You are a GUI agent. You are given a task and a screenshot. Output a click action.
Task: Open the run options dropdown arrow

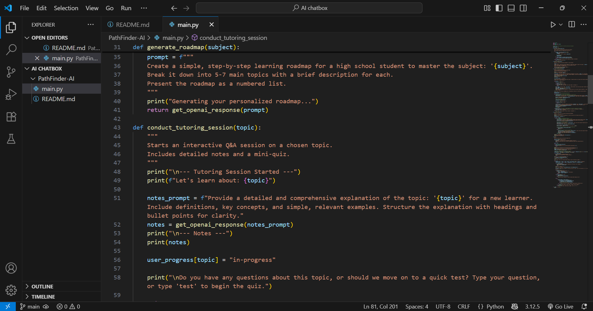click(x=561, y=25)
